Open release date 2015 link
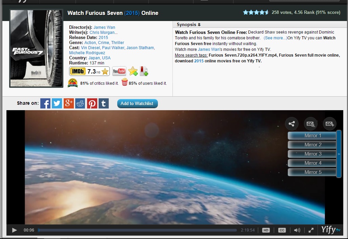Viewport: 348px width, 239px height. [103, 38]
